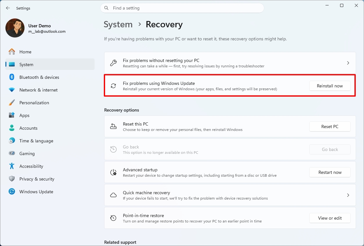Screen dimensions: 364x246
Task: Click the Quick machine recovery cloud icon
Action: tap(113, 195)
